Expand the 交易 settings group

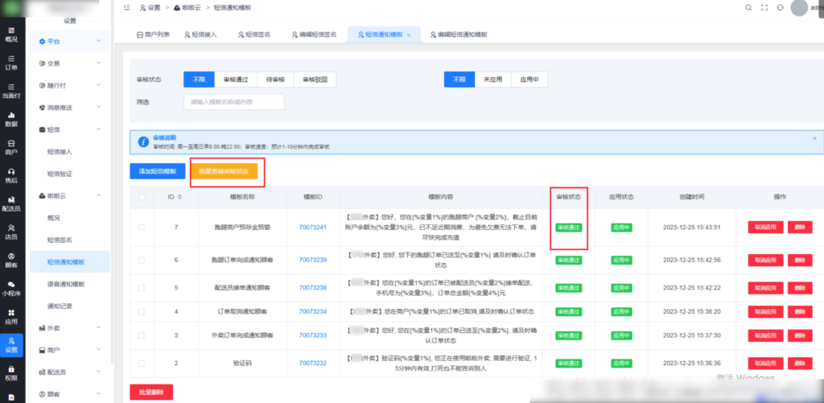coord(69,63)
